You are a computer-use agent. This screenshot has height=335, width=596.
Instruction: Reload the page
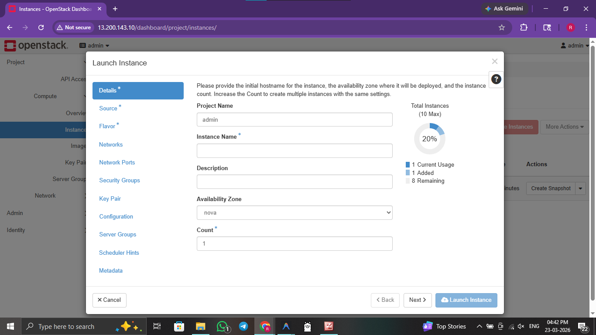point(41,27)
